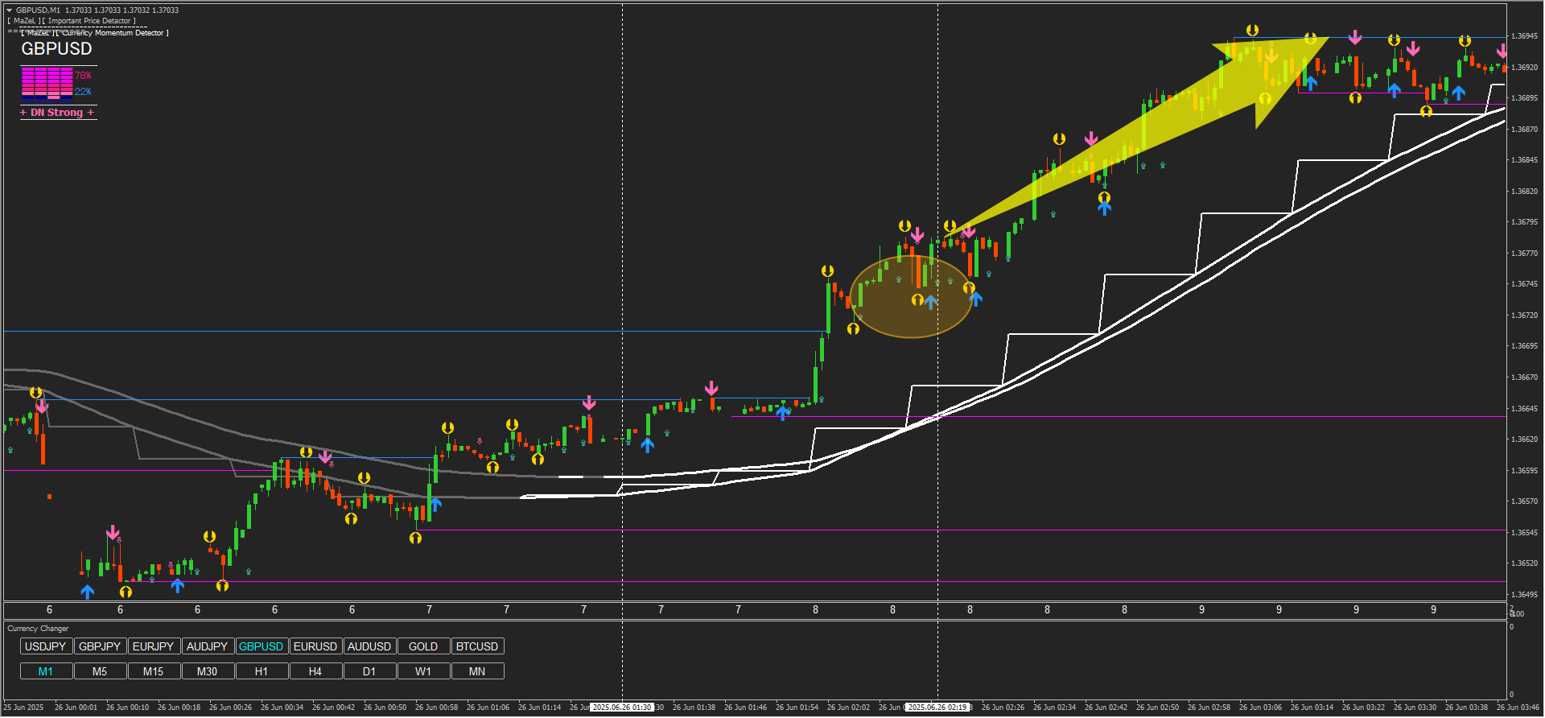Click the Important Price Detector indicator label
The image size is (1545, 718).
(72, 21)
